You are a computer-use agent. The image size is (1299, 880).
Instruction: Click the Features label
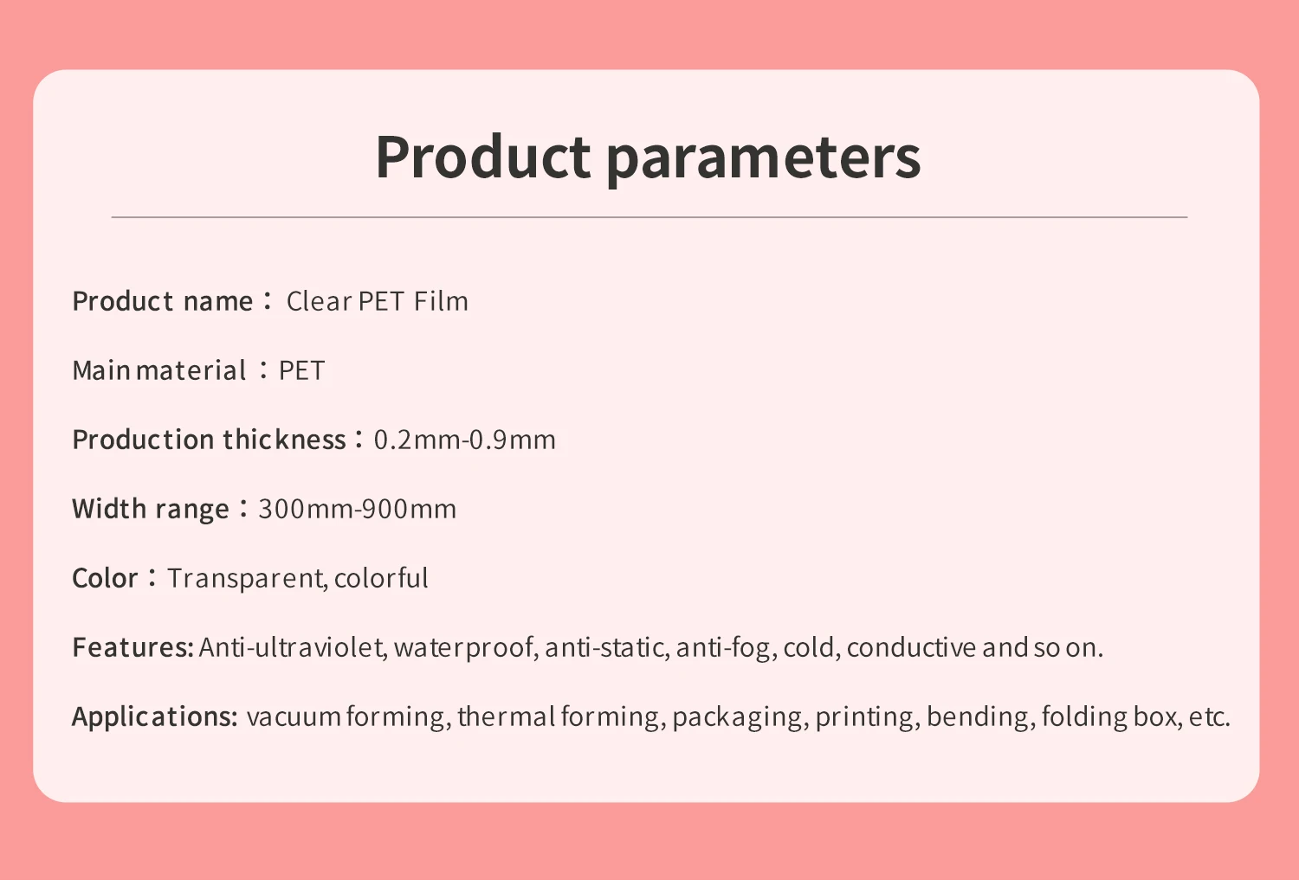coord(133,647)
